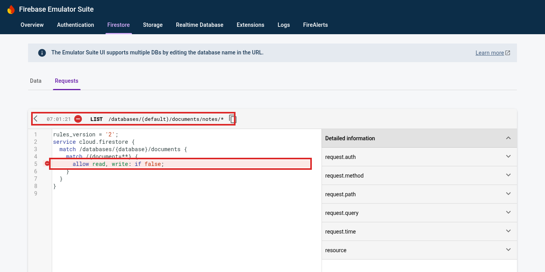This screenshot has width=545, height=272.
Task: Click the multiple DBs info banner text
Action: 157,52
